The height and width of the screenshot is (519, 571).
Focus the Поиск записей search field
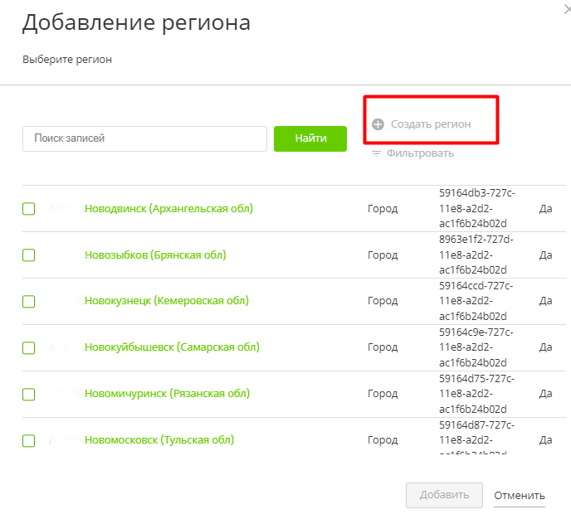click(144, 139)
